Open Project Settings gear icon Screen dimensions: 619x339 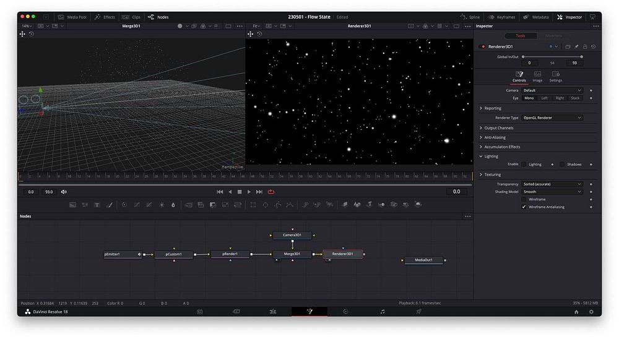tap(591, 312)
